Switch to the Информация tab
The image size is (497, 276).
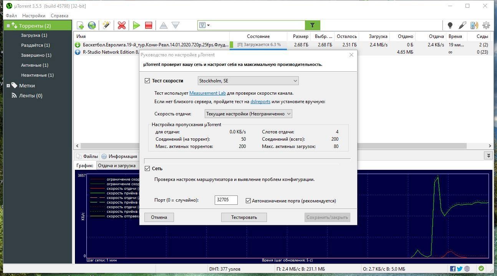119,156
